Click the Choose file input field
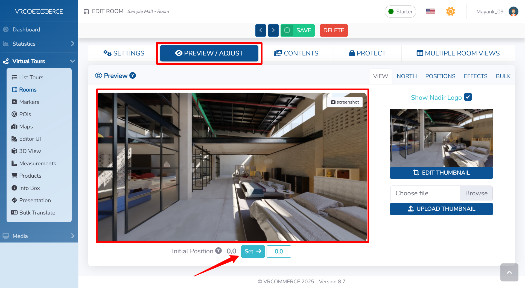The image size is (525, 288). [x=425, y=193]
